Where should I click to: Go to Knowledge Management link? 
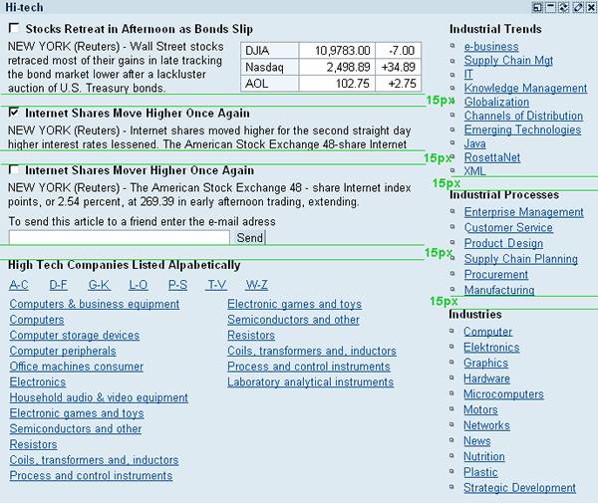click(x=525, y=88)
